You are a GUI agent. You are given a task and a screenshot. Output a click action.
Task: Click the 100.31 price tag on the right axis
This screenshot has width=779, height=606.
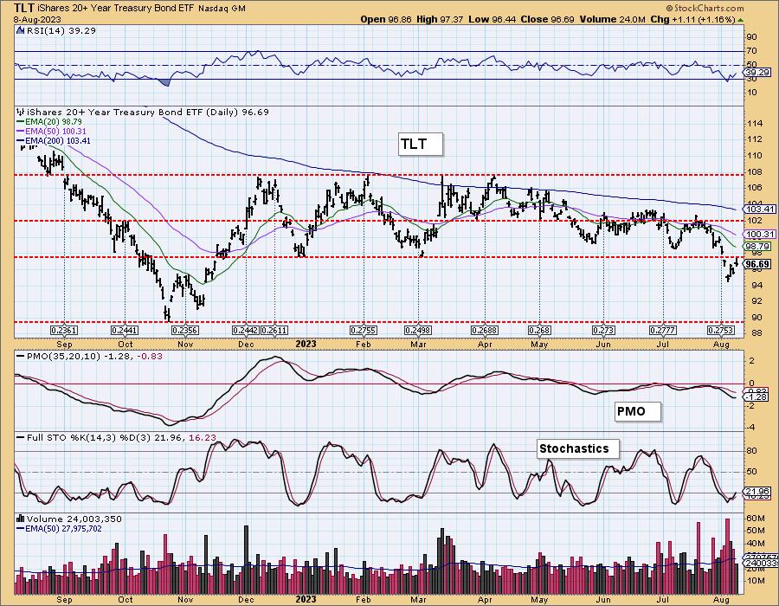(760, 234)
